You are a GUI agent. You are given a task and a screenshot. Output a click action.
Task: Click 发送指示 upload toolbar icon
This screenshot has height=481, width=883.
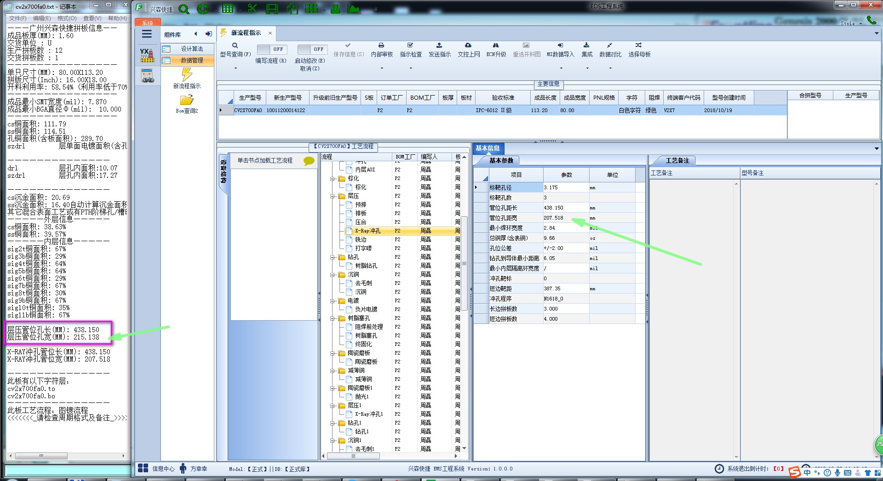coord(439,45)
